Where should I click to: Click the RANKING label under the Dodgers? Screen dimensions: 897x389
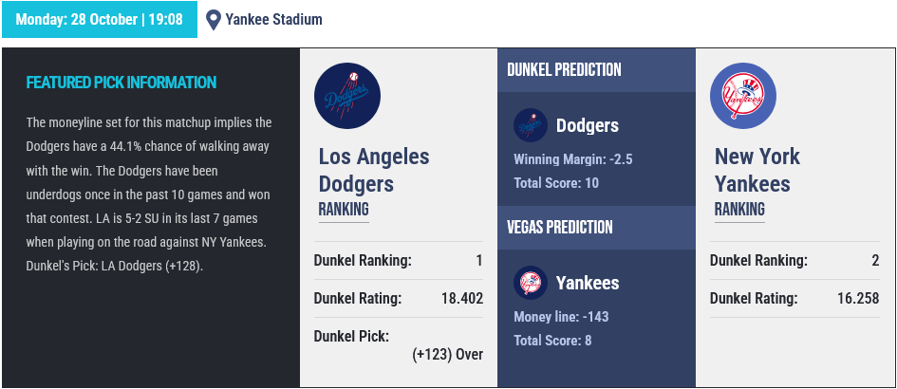coord(344,210)
